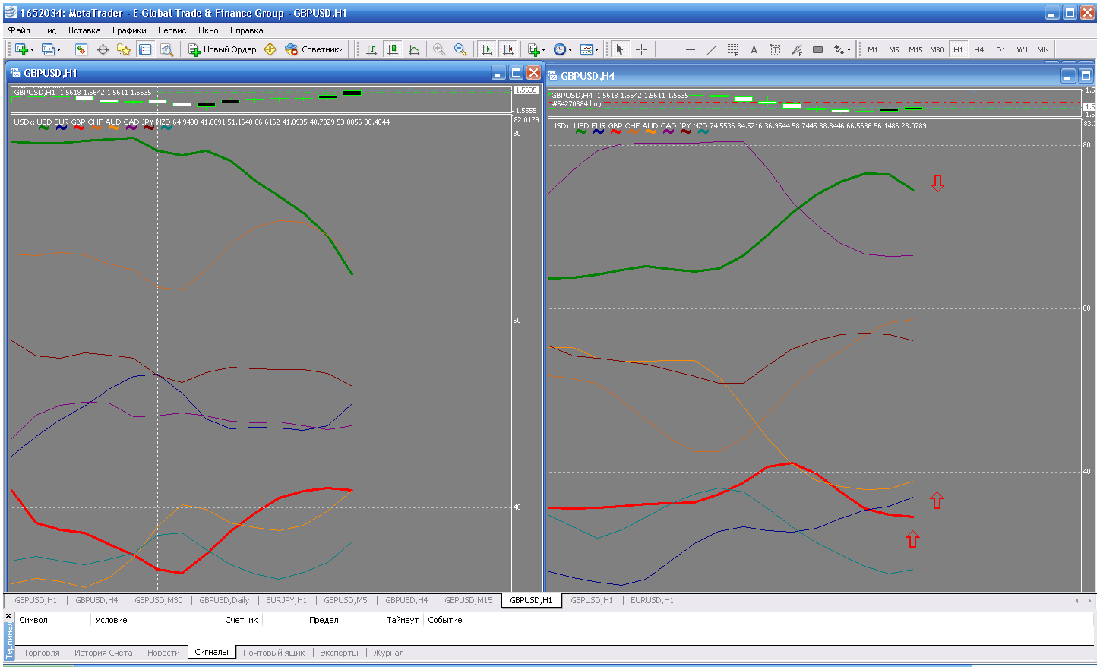Select the Crosshair cursor tool
Viewport: 1100px width, 667px height.
click(x=642, y=49)
